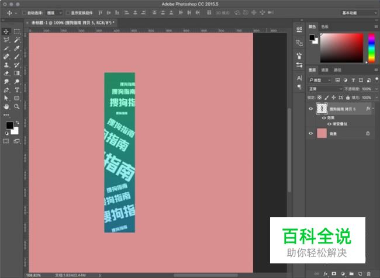Hide the Background layer
The height and width of the screenshot is (278, 380).
tap(310, 133)
